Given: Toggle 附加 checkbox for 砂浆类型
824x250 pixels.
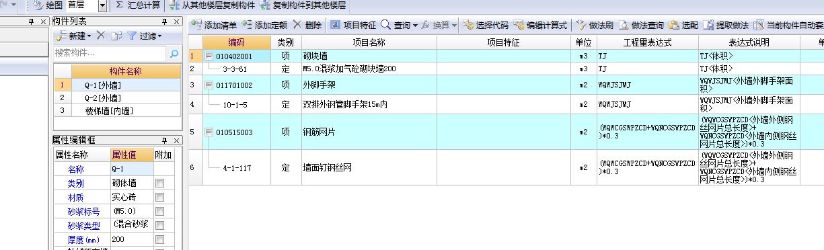Looking at the screenshot, I should point(159,225).
